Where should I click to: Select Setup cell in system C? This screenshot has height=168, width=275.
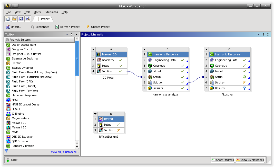coord(229,77)
